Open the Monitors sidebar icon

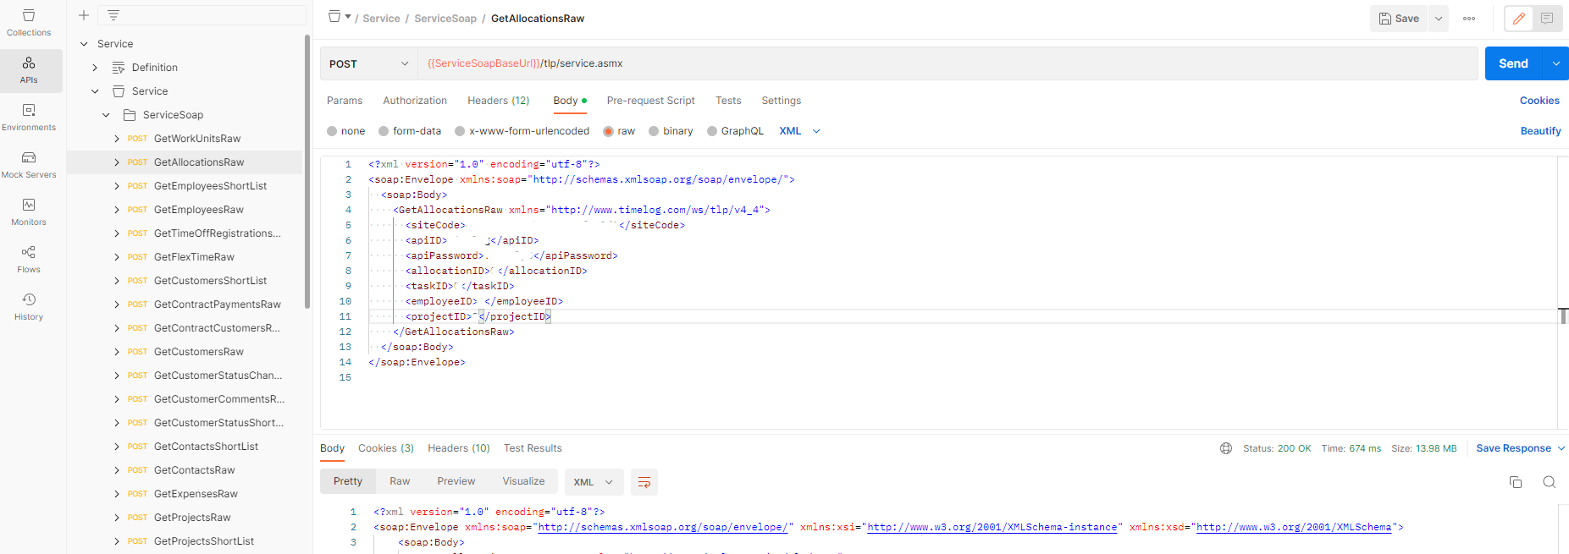coord(29,211)
